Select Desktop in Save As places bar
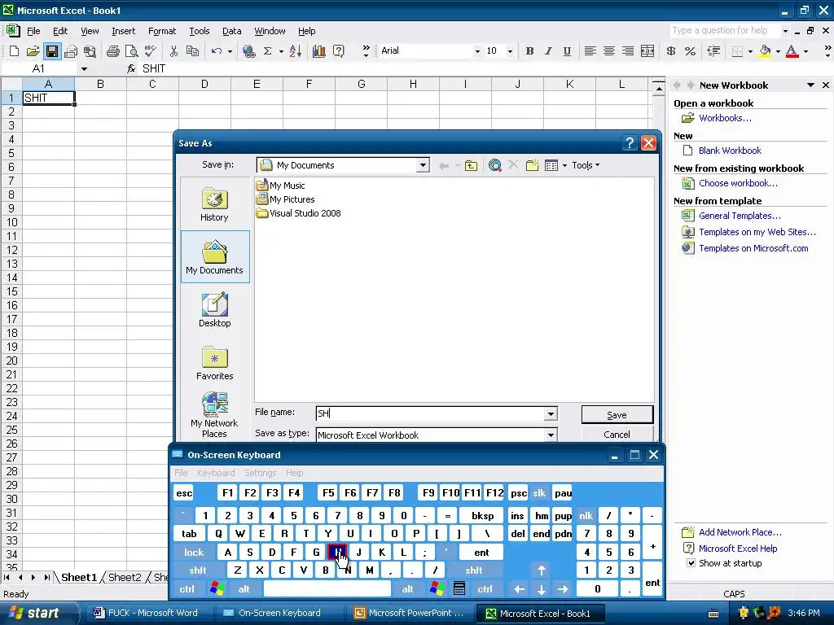834x625 pixels. click(x=214, y=310)
